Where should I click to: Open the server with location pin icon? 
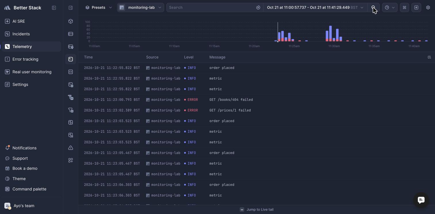pos(70,47)
